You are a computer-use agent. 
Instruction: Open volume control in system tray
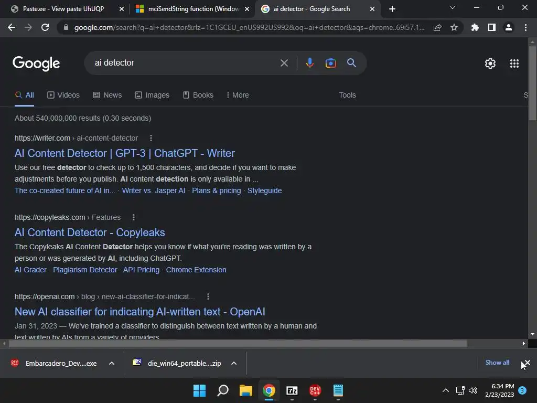[x=473, y=390]
